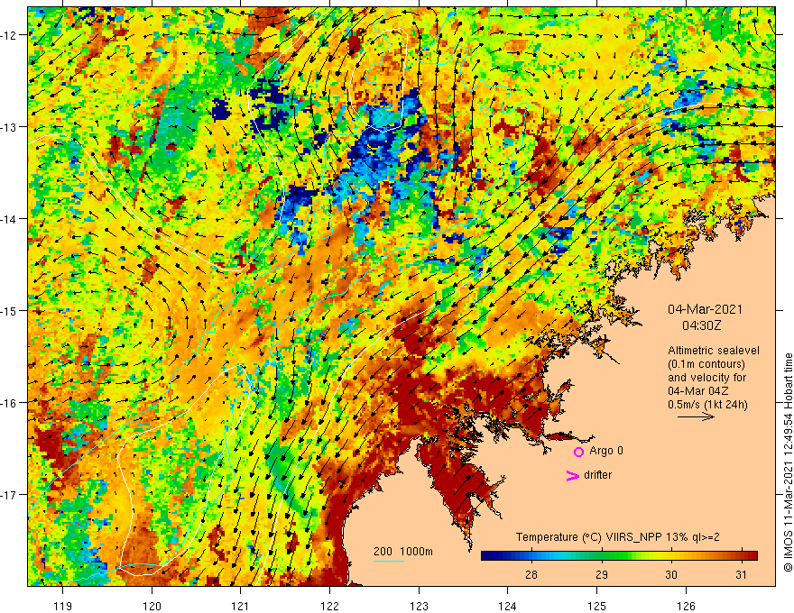Click the -14 latitude axis label
This screenshot has width=794, height=613.
[10, 219]
